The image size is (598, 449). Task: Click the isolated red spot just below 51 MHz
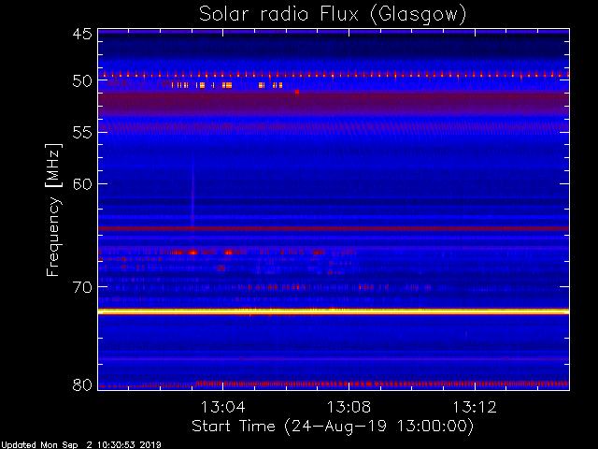tap(297, 92)
